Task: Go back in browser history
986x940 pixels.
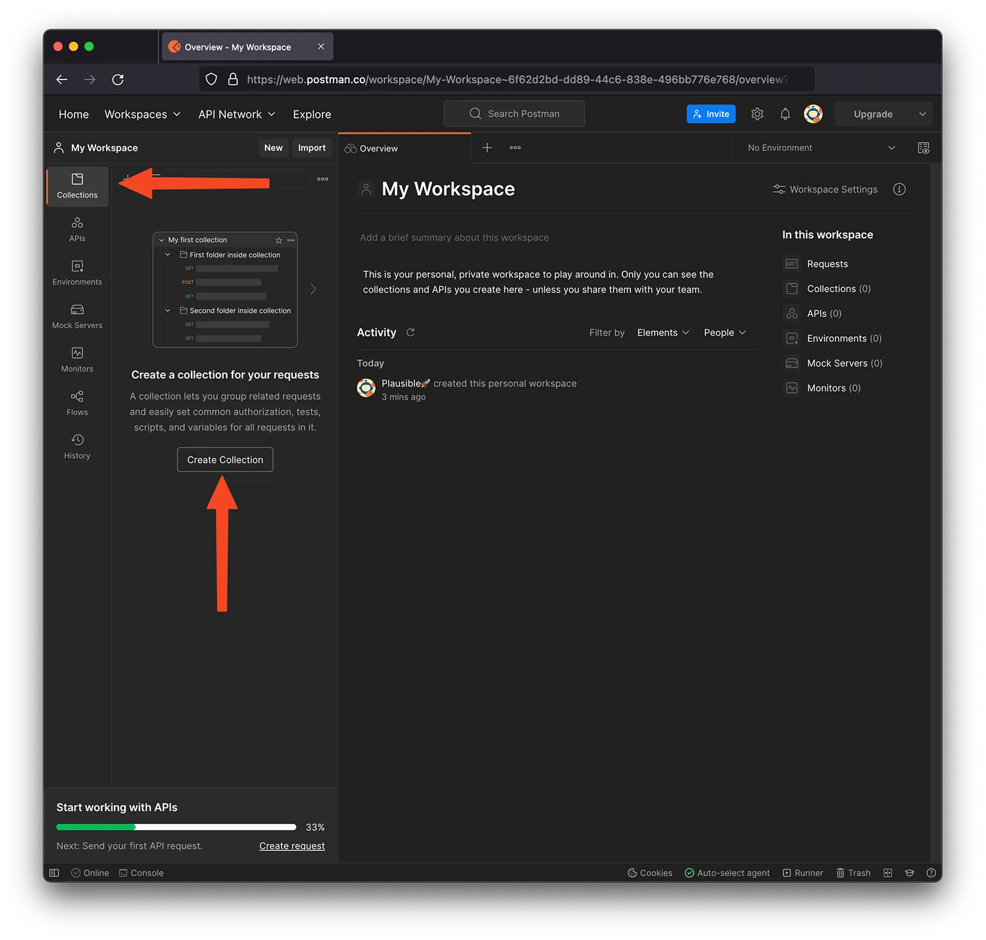Action: click(x=62, y=79)
